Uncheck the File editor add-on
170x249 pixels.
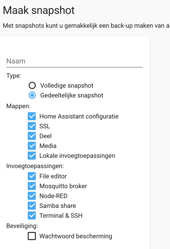(x=32, y=176)
